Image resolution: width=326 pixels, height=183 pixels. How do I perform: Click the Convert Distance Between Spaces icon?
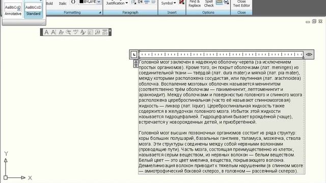pos(105,32)
